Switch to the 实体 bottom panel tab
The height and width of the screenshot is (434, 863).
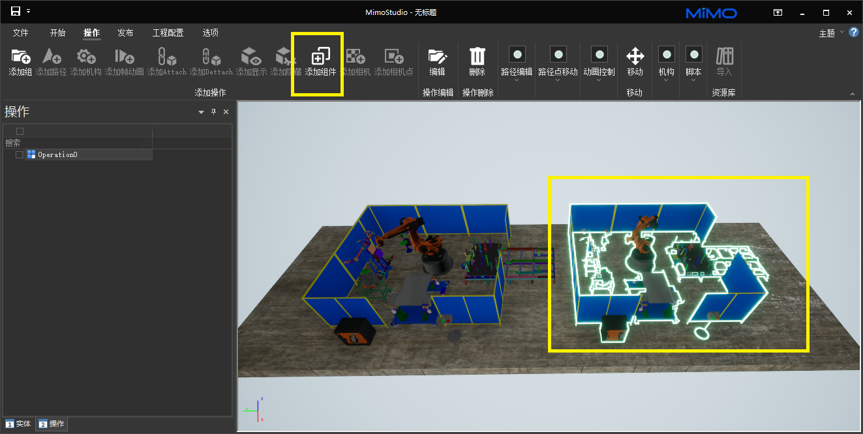[18, 424]
